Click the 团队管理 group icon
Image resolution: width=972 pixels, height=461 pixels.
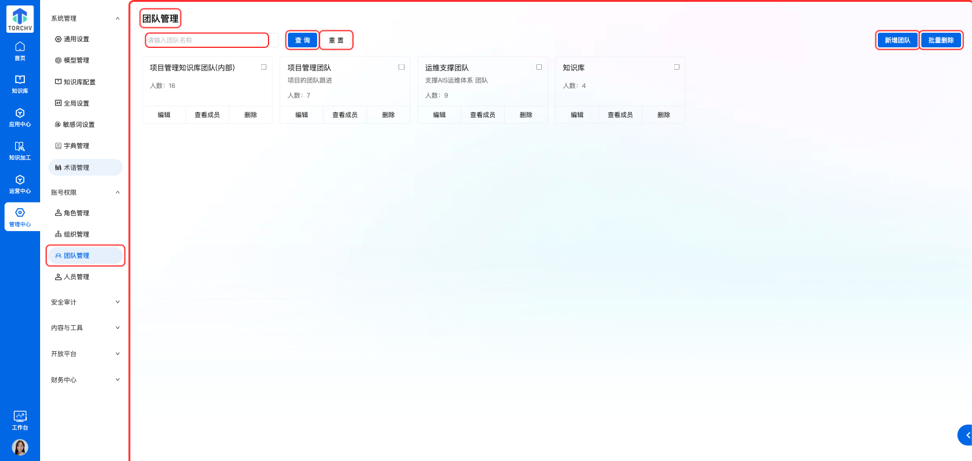(x=58, y=255)
